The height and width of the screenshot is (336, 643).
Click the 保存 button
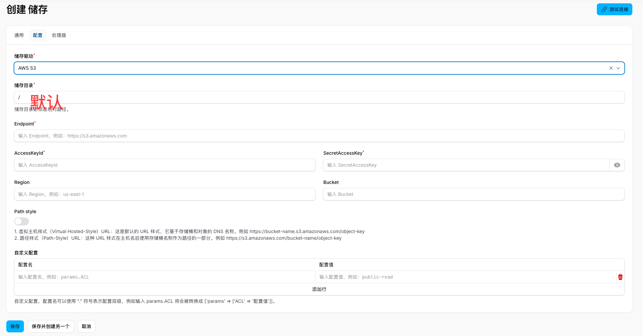[15, 326]
